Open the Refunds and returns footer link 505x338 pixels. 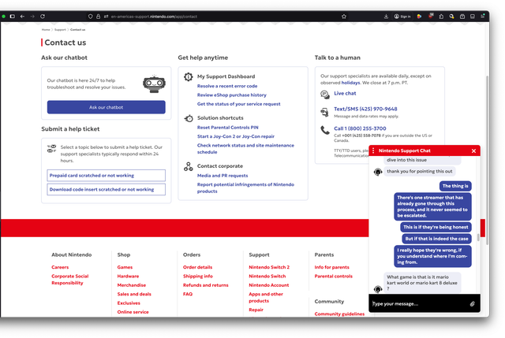(x=206, y=285)
